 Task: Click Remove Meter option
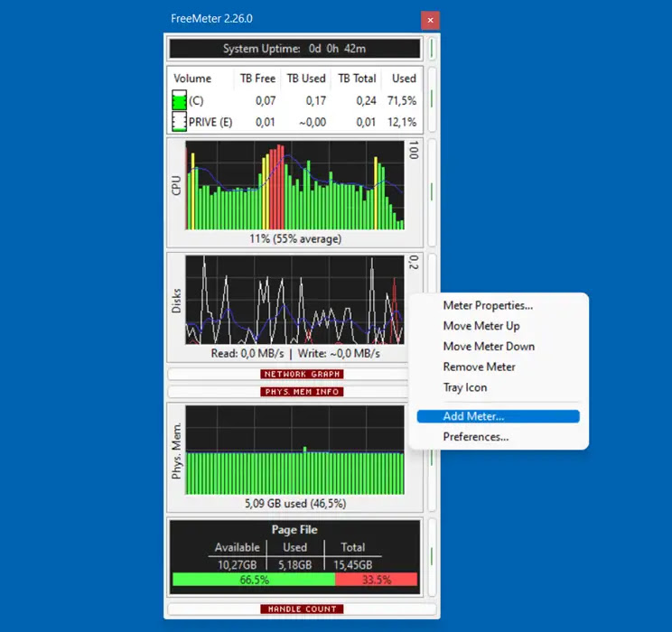pyautogui.click(x=479, y=367)
